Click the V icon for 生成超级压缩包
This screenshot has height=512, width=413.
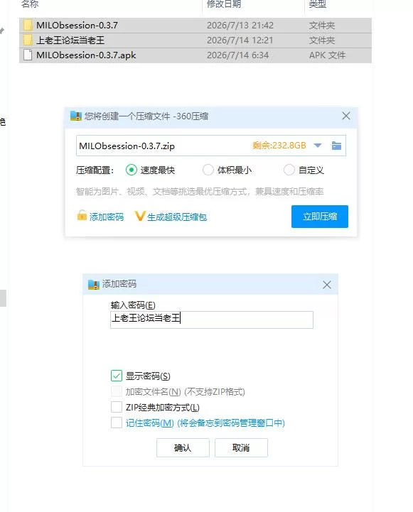(x=139, y=216)
